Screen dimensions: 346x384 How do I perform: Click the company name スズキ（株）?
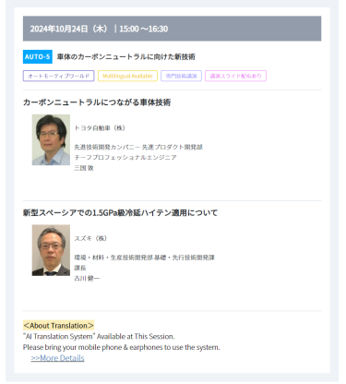[x=90, y=238]
